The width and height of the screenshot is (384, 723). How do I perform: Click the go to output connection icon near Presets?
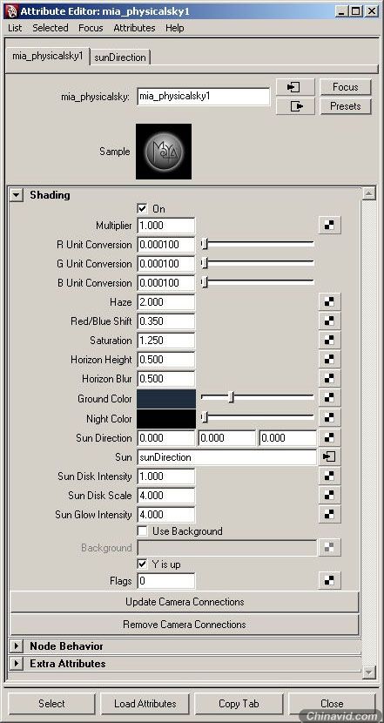(295, 106)
